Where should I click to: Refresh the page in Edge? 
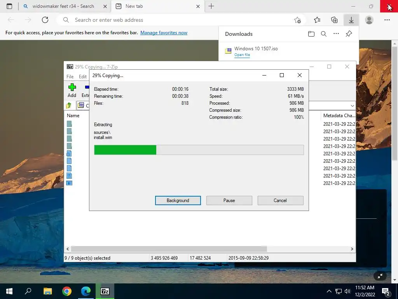click(45, 20)
